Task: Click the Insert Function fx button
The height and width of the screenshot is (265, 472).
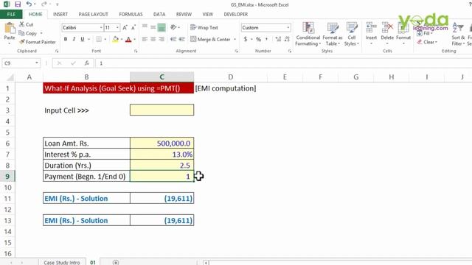Action: pyautogui.click(x=87, y=63)
